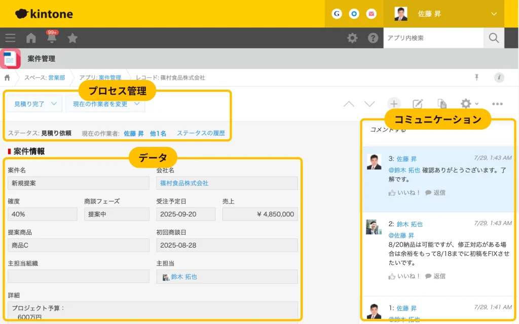The image size is (519, 324).
Task: Expand the 現在の作業者を変更 dropdown
Action: tap(105, 104)
